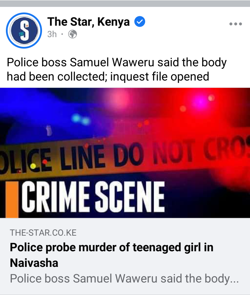The height and width of the screenshot is (295, 250).
Task: Open the crime scene article image
Action: coord(125,153)
